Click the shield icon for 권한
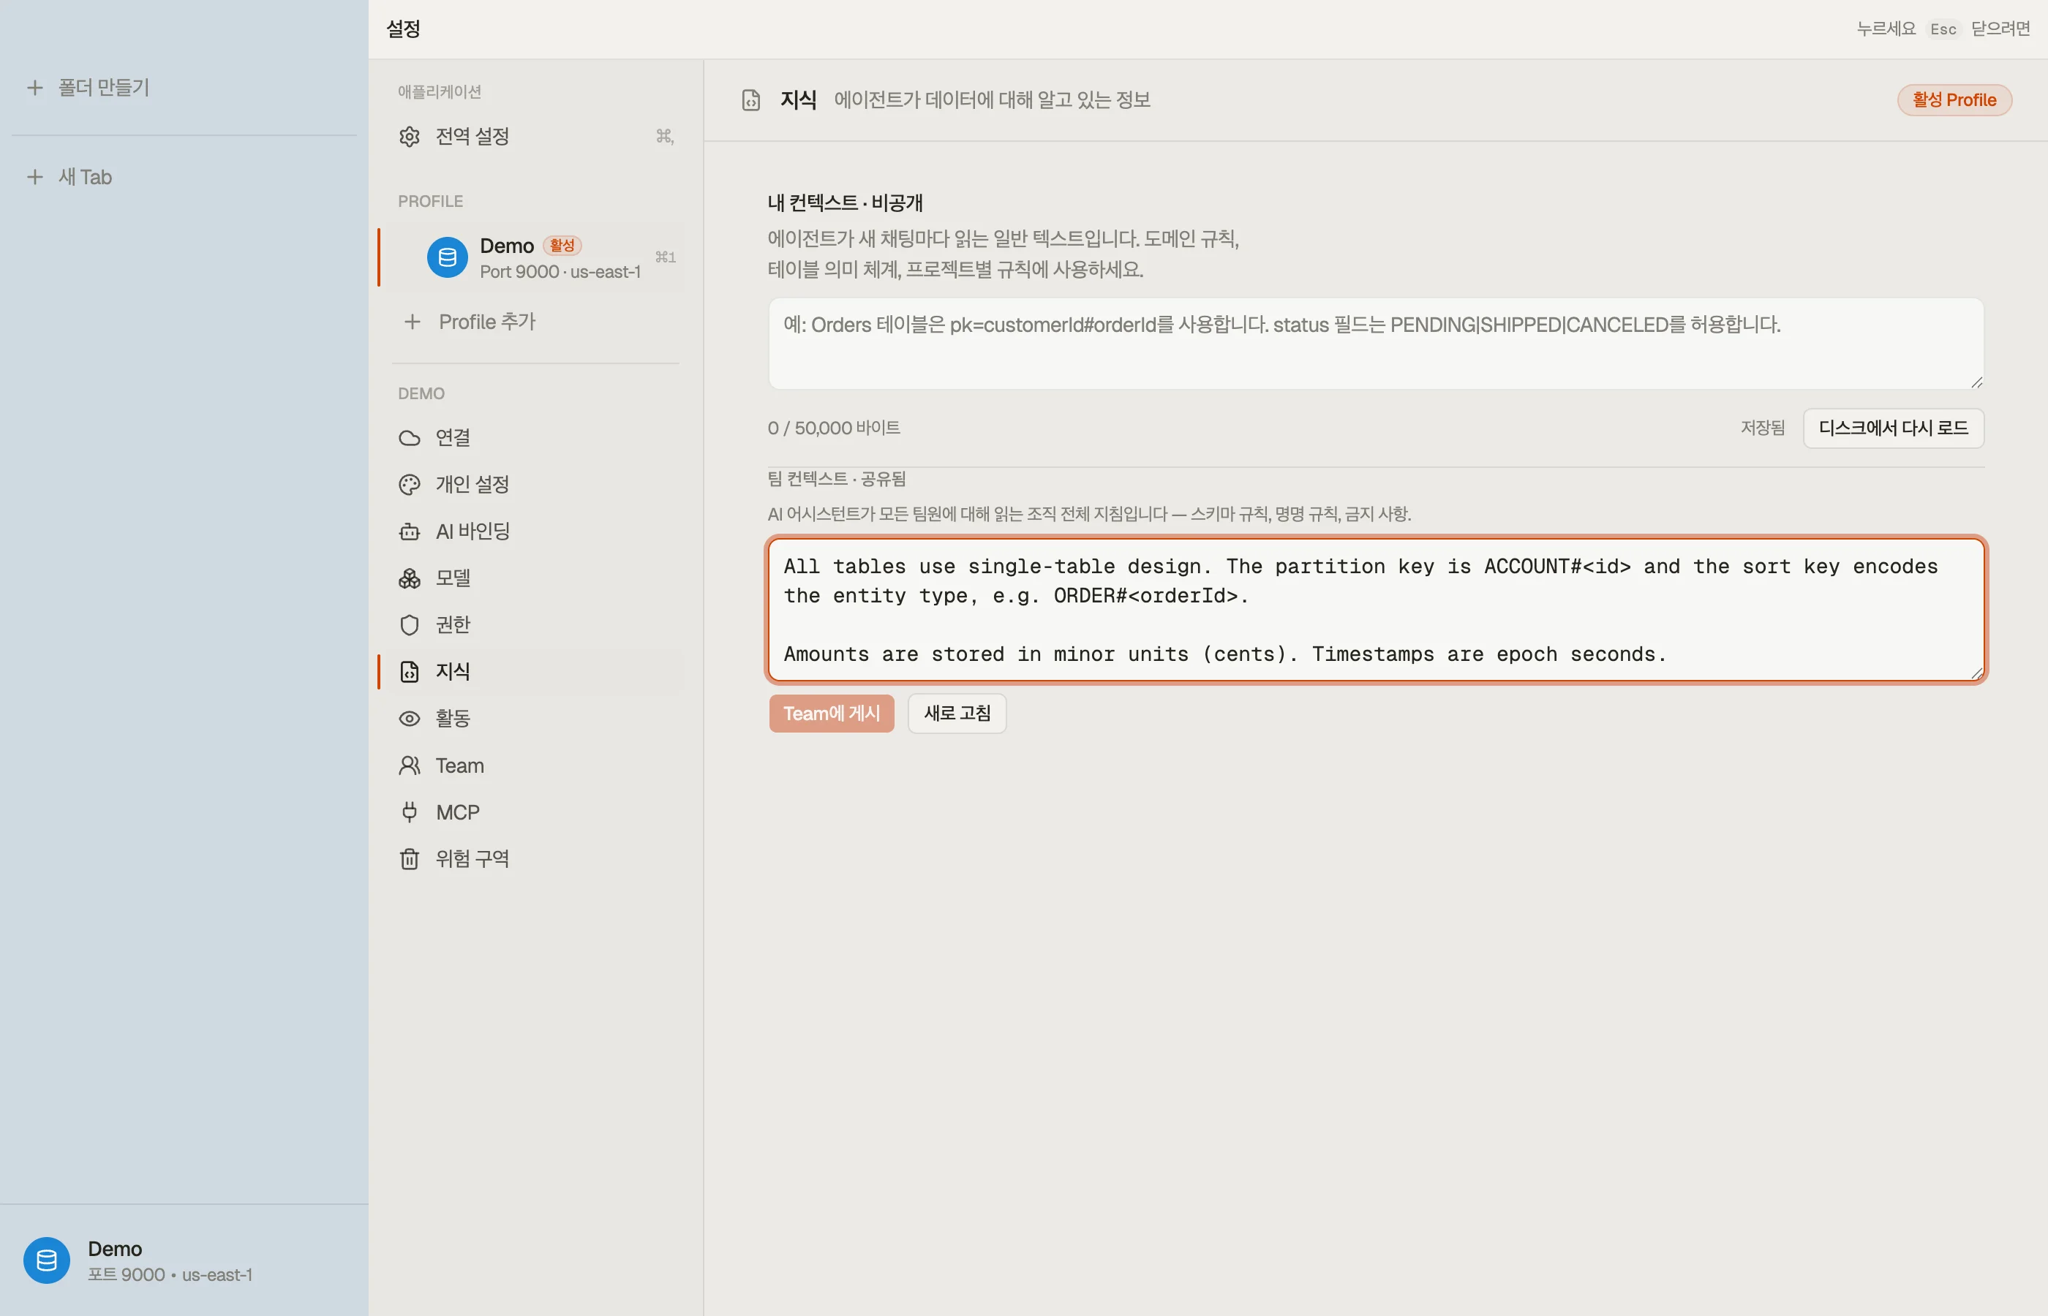The width and height of the screenshot is (2048, 1316). pyautogui.click(x=410, y=624)
